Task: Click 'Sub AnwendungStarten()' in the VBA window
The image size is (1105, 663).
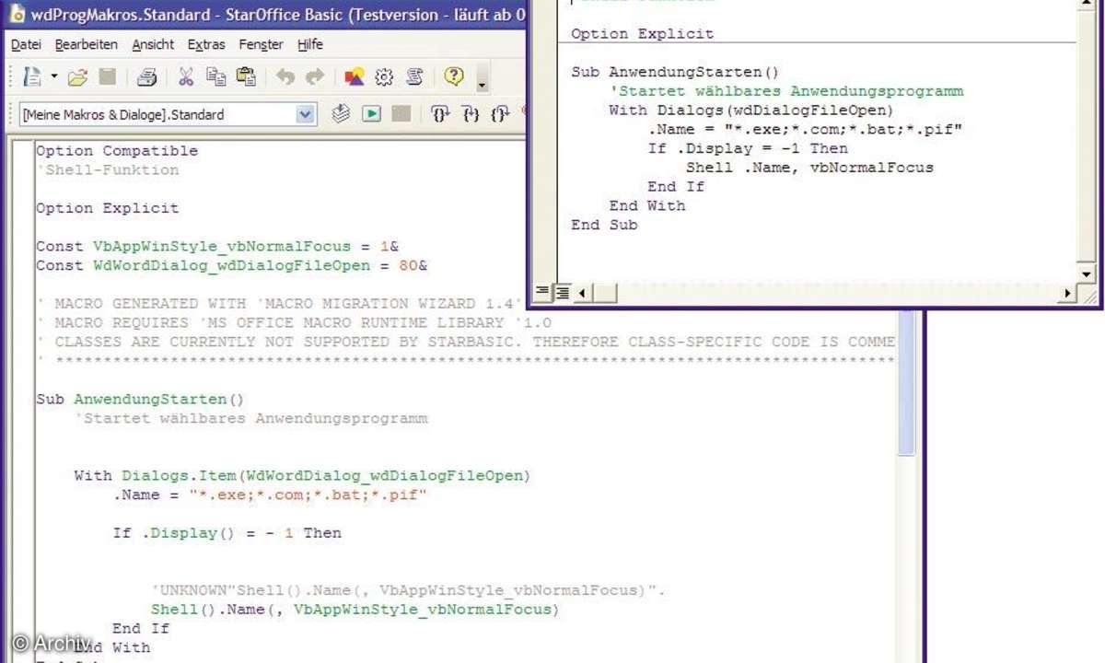Action: pos(675,72)
